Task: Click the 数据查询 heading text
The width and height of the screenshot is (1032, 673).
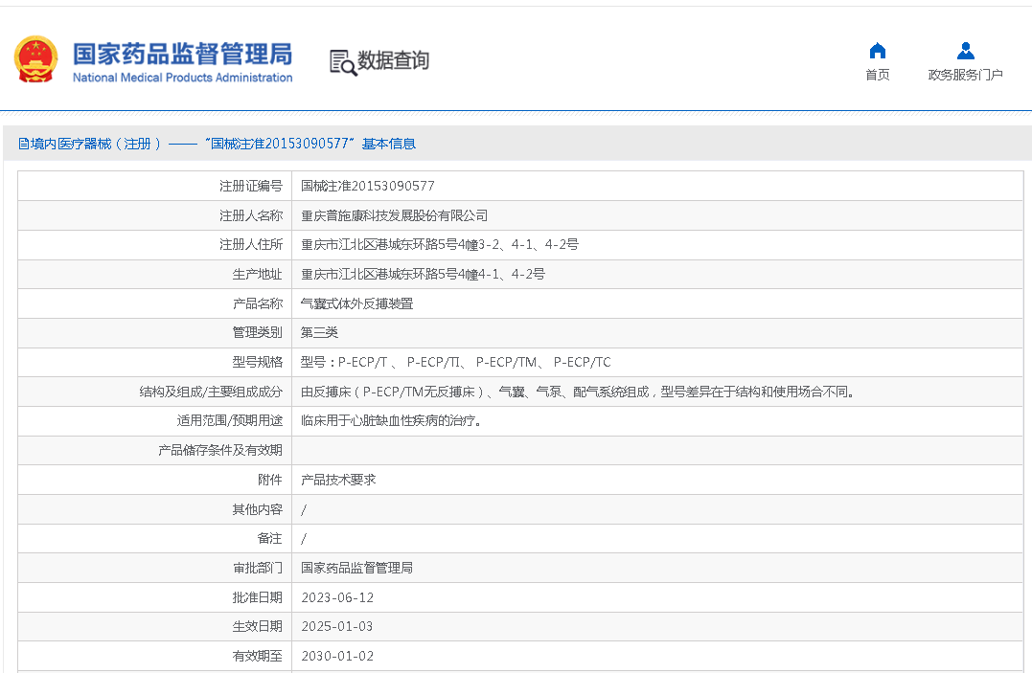Action: [x=393, y=60]
